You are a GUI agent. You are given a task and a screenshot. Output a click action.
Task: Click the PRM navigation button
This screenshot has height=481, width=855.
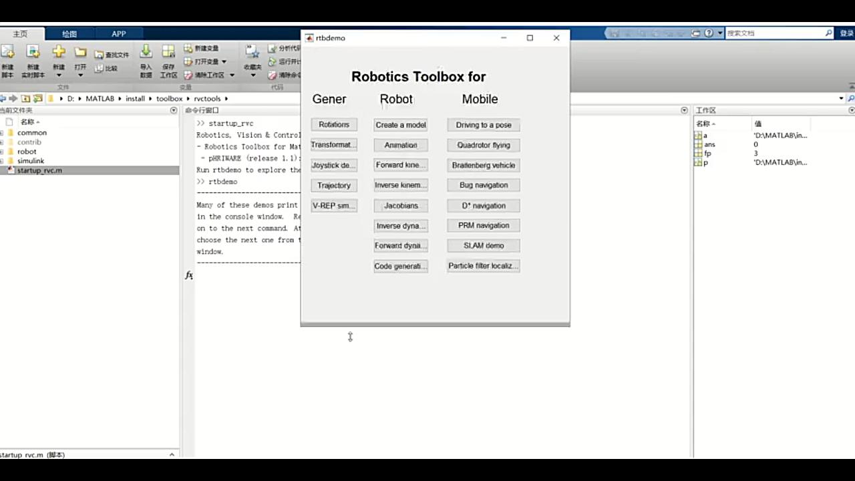pyautogui.click(x=484, y=225)
